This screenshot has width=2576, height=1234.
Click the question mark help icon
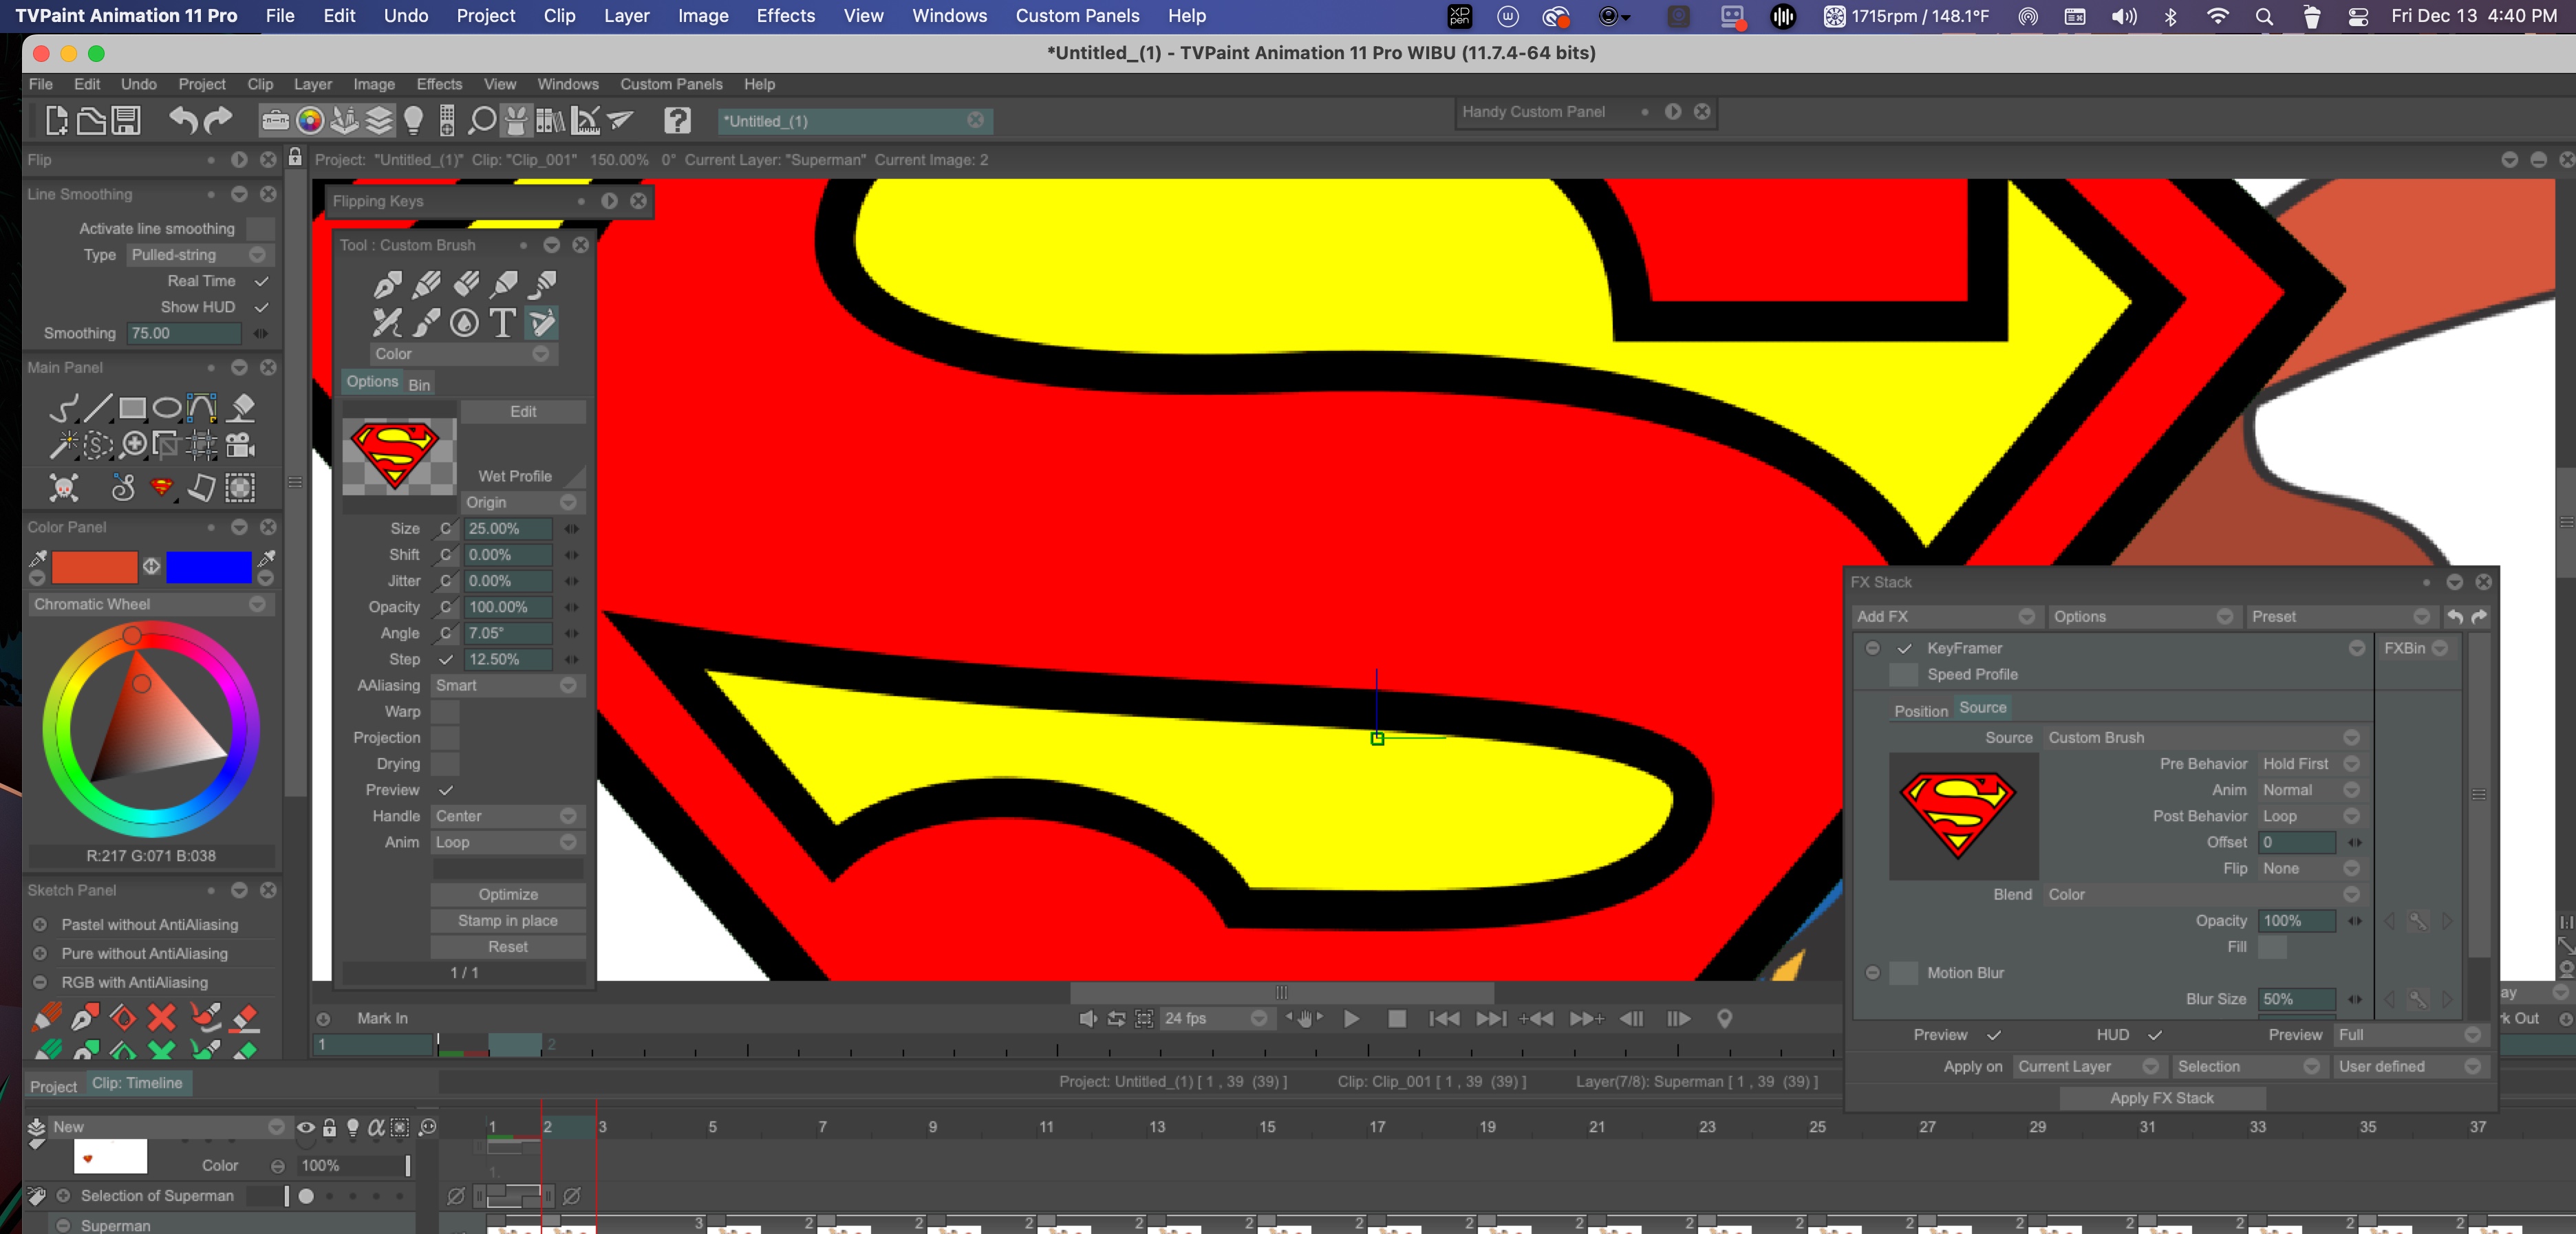pos(677,121)
